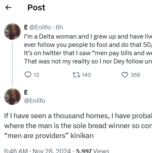
Task: Go back using the left arrow
Action: [8, 7]
